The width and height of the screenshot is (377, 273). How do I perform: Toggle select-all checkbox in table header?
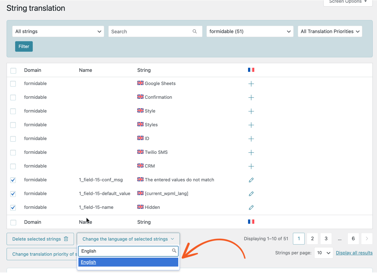(13, 71)
